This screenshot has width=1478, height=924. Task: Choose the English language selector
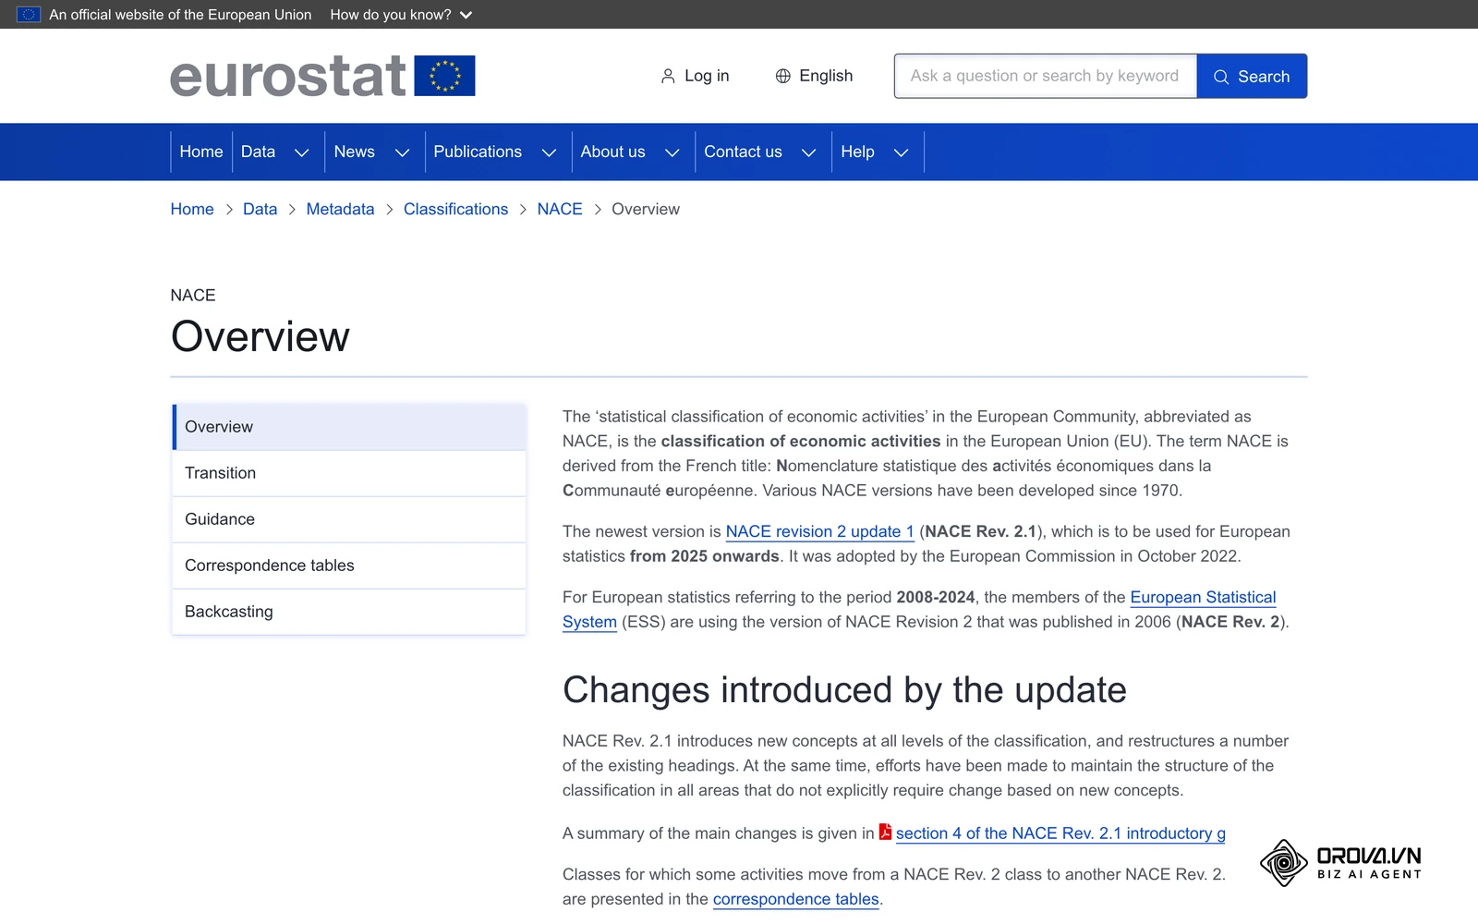click(x=814, y=77)
